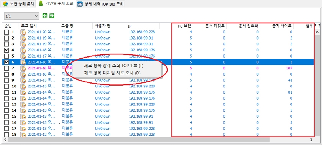Check the checkbox for row 1
This screenshot has height=145, width=322.
coord(7,32)
